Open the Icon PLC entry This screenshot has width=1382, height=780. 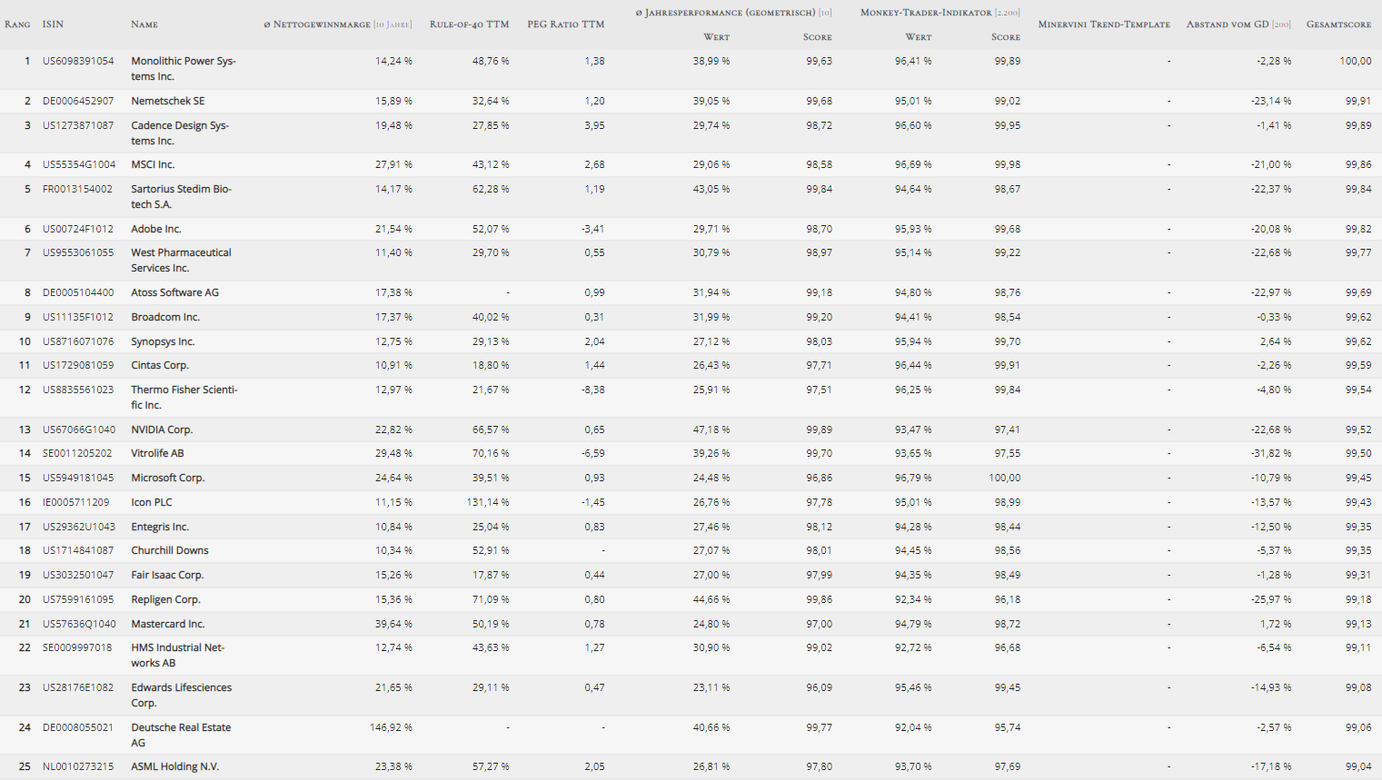pos(152,502)
